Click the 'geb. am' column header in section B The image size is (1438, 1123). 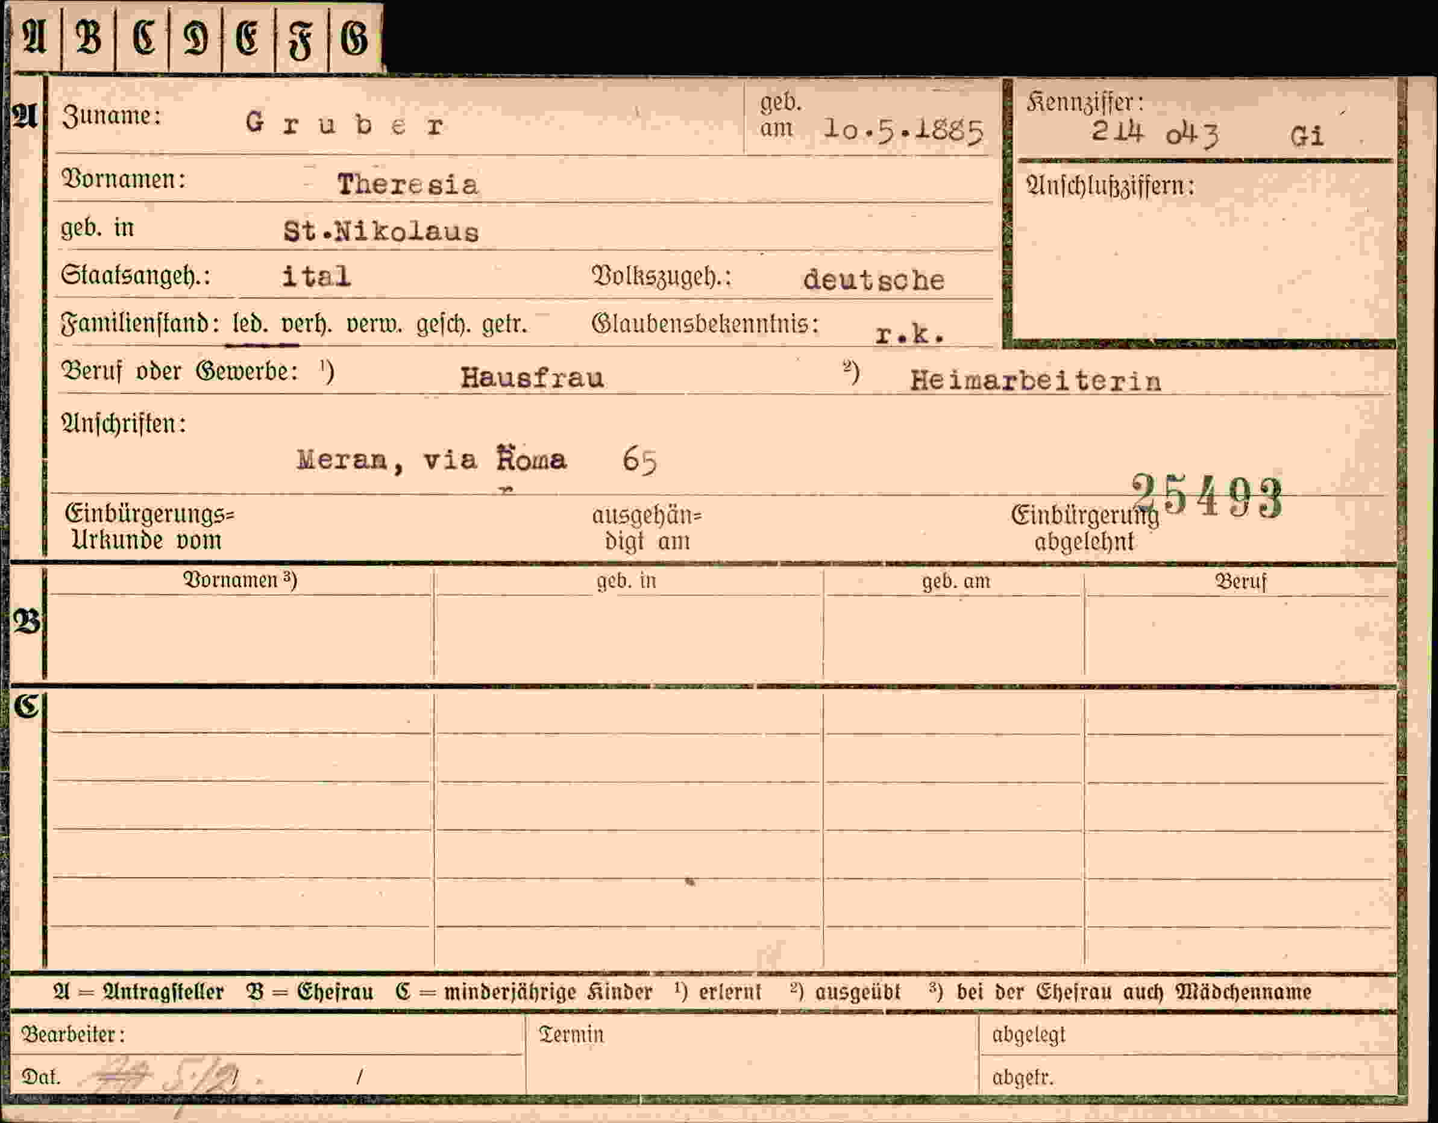(x=956, y=582)
